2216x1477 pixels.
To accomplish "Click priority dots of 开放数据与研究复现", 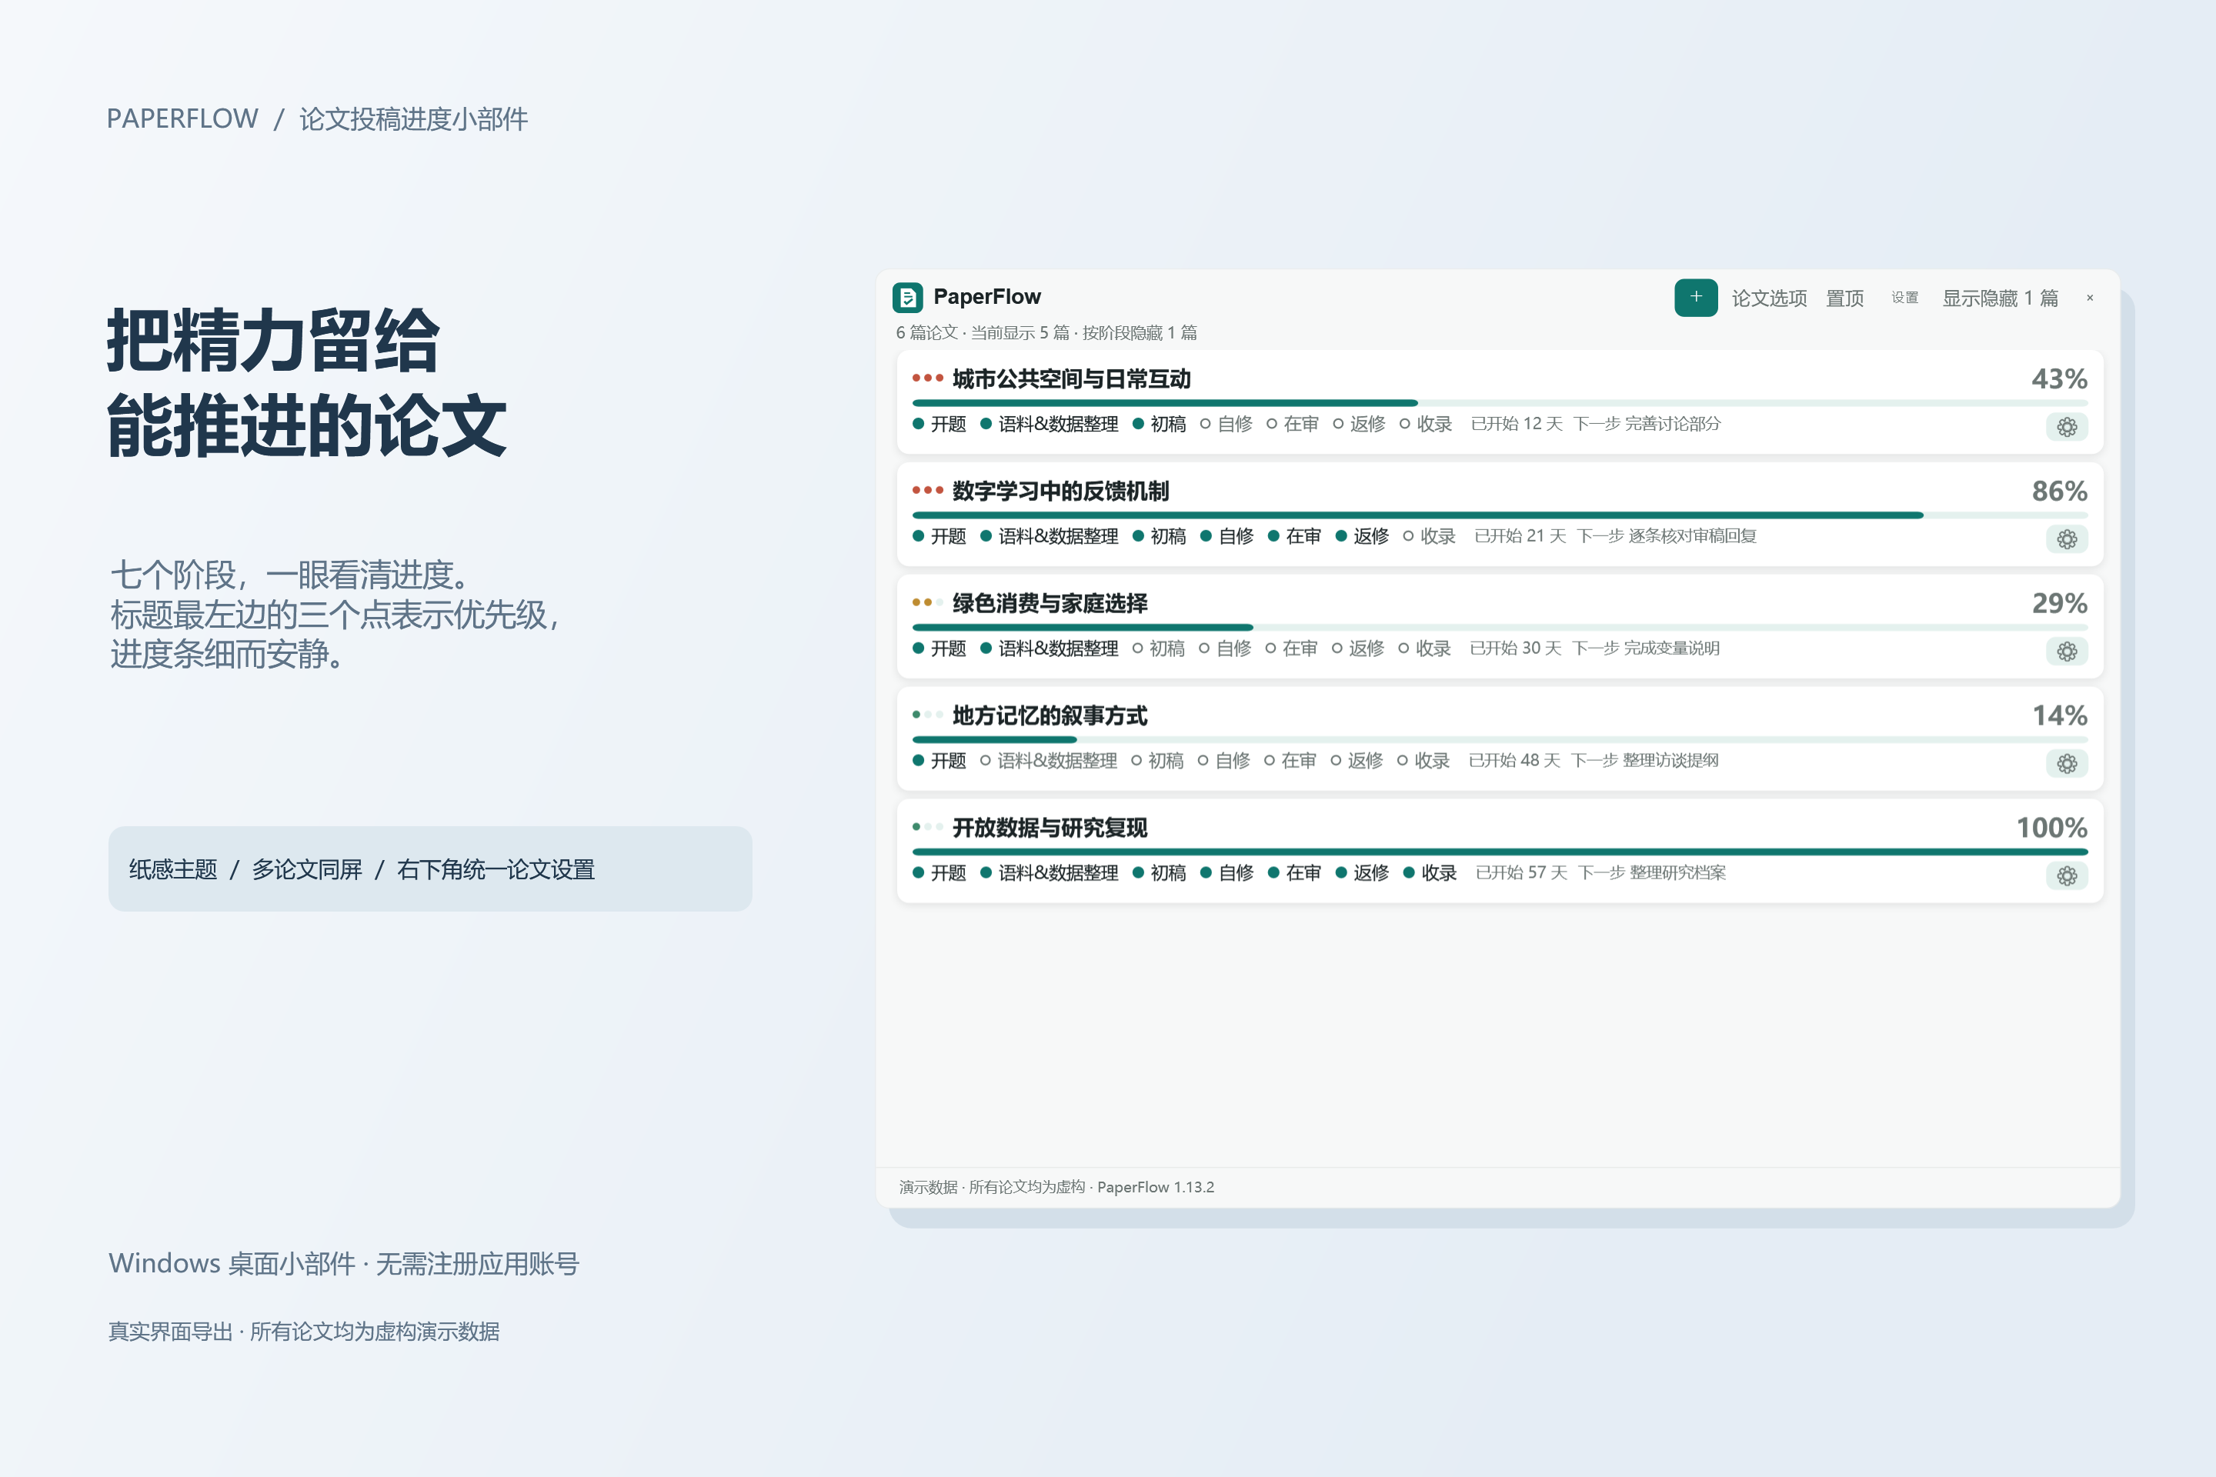I will click(x=927, y=826).
